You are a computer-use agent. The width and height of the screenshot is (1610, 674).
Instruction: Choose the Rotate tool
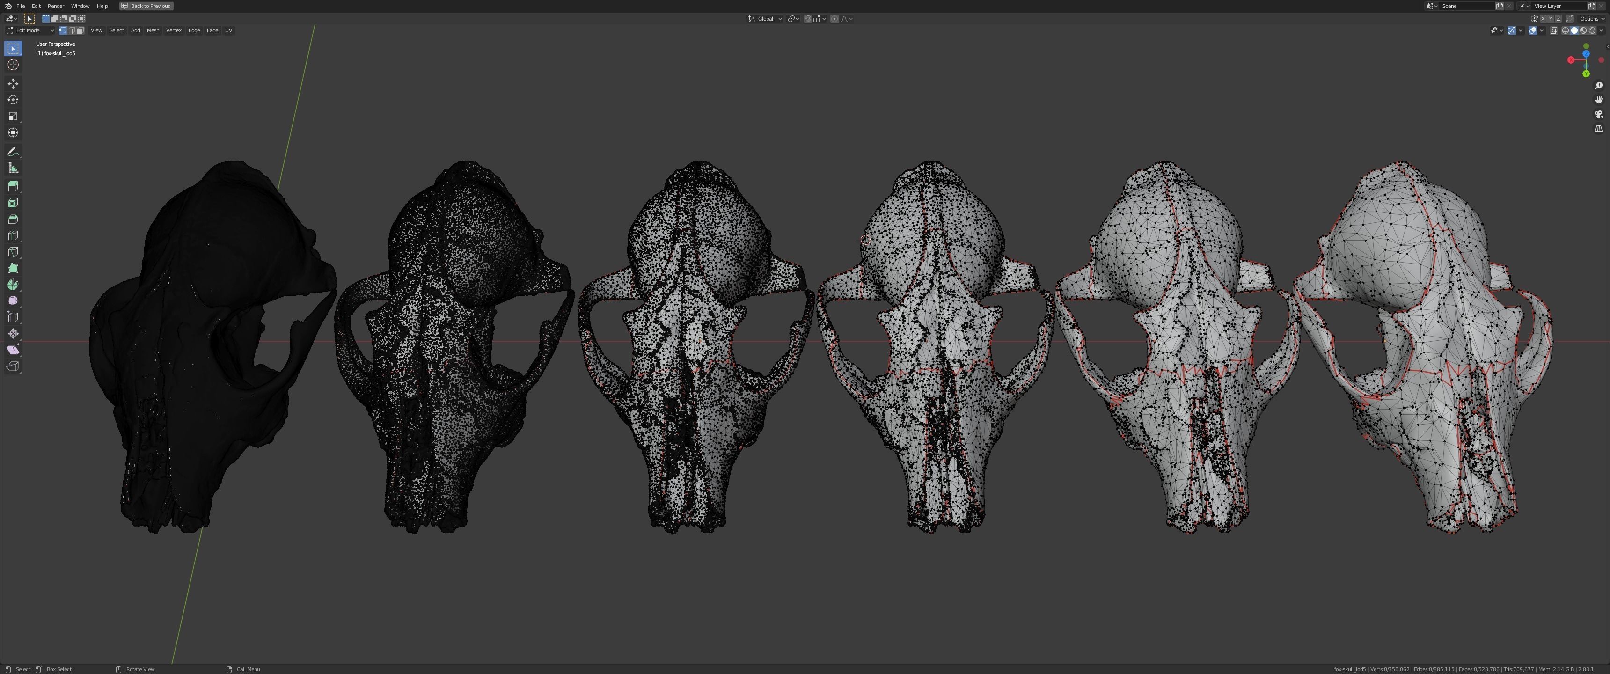[13, 100]
